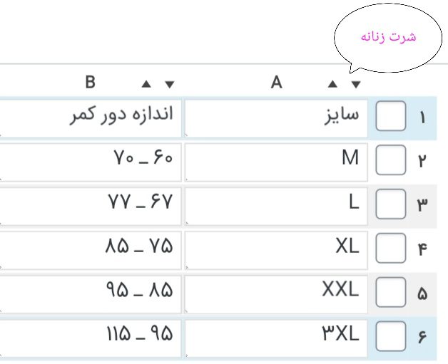Sort column A ascending with up arrow
Viewport: 448px width, 364px height.
tap(332, 84)
